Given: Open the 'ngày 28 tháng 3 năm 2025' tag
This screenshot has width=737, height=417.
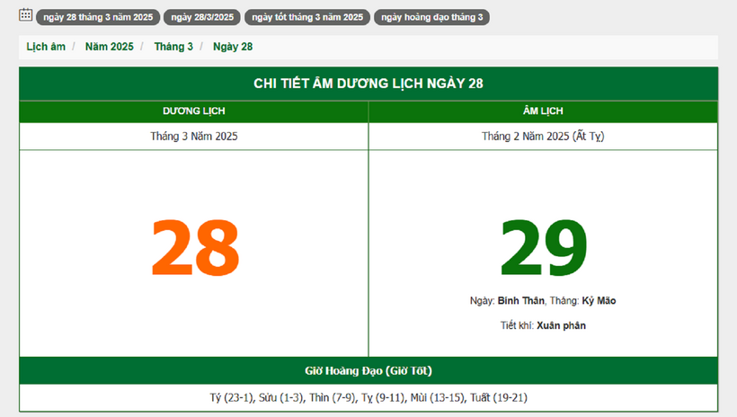Looking at the screenshot, I should click(x=97, y=17).
